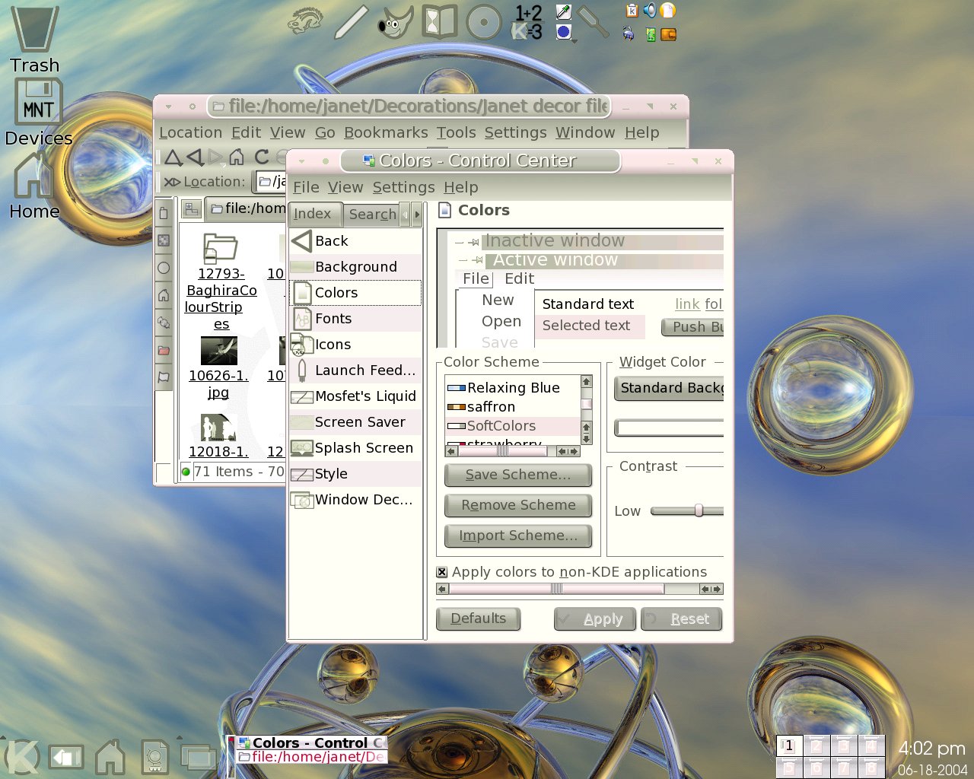The image size is (974, 779).
Task: Click the home sidebar icon in Konqueror
Action: [x=164, y=295]
